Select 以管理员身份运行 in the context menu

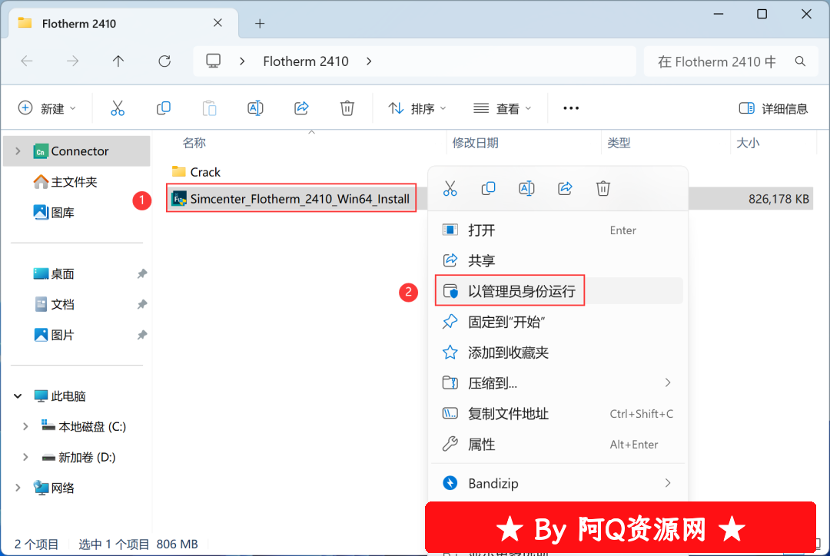pos(558,291)
